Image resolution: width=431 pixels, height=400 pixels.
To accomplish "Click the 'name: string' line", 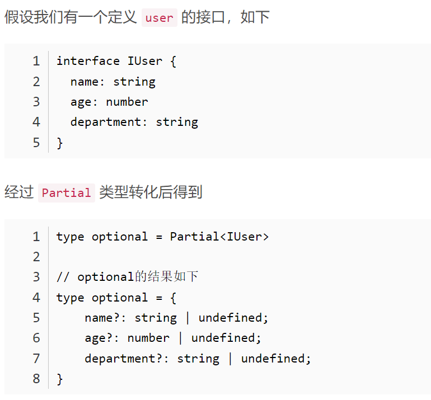I will [113, 82].
